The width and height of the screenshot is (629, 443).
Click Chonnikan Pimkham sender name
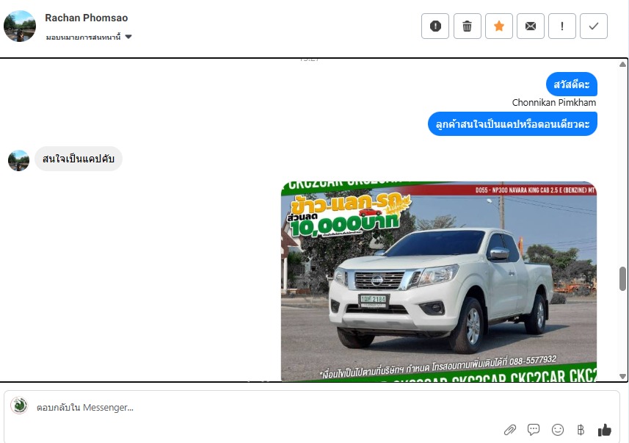[554, 102]
